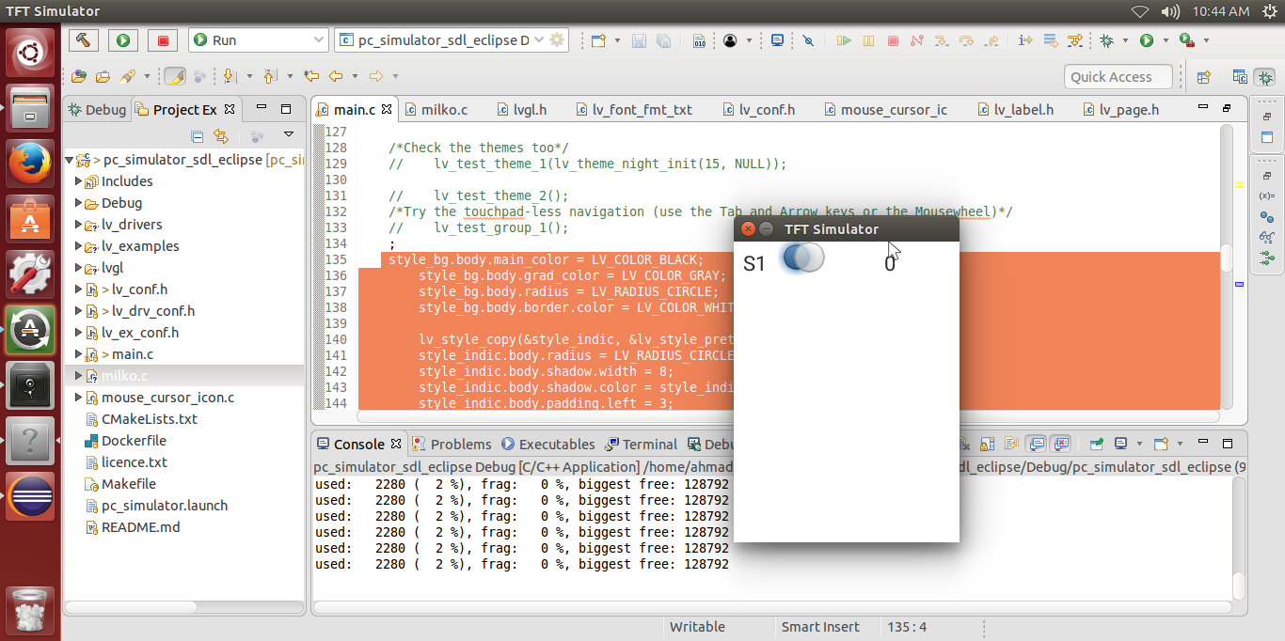The height and width of the screenshot is (641, 1285).
Task: Click the Collapse All icon in Project Explorer
Action: tap(198, 135)
